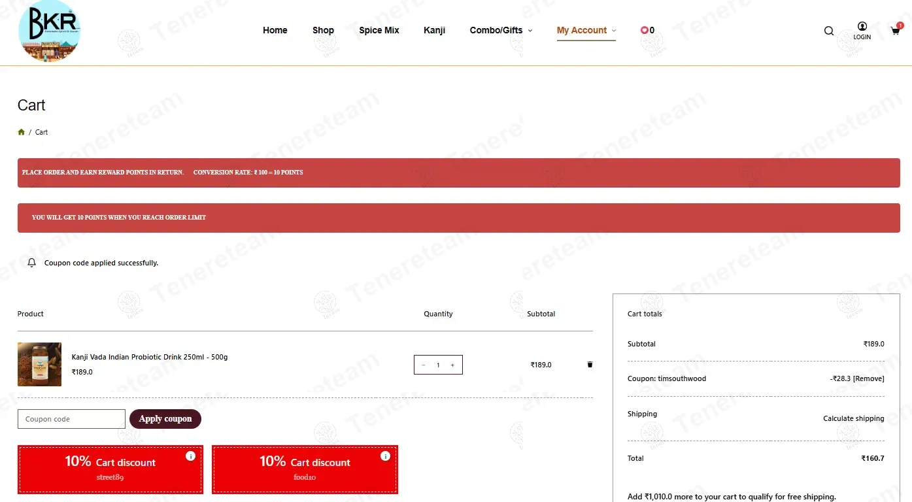Viewport: 912px width, 502px height.
Task: Click the total amount ₹160.7
Action: click(873, 458)
